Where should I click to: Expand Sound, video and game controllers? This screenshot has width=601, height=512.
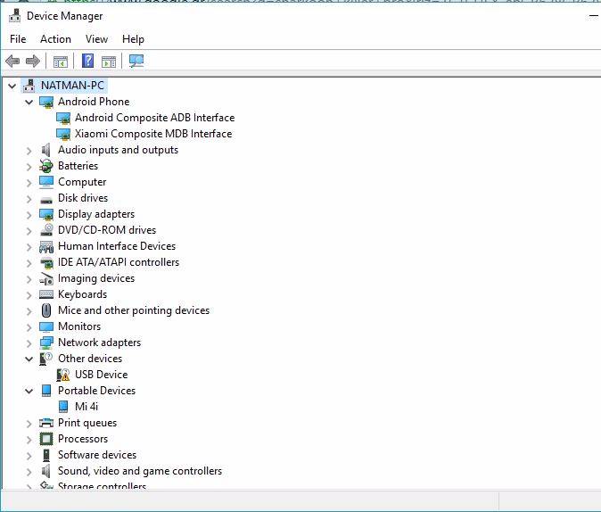tap(29, 471)
